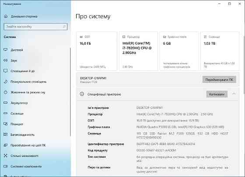Click the Планшет tablet icon
245x177 pixels.
tap(6, 124)
